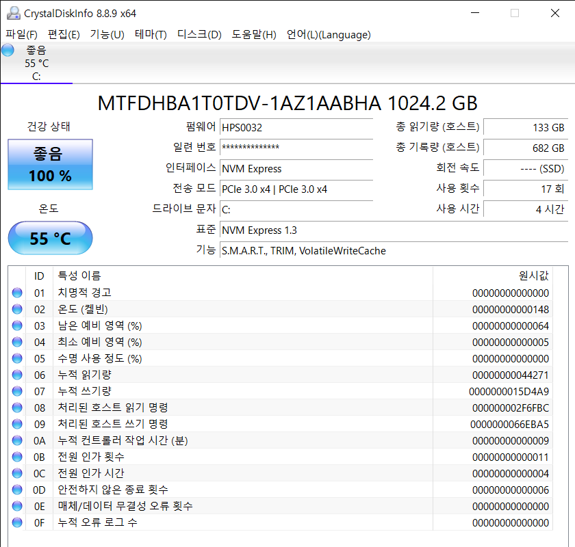This screenshot has width=575, height=547.
Task: Click raw value 0000000000011
Action: (511, 457)
